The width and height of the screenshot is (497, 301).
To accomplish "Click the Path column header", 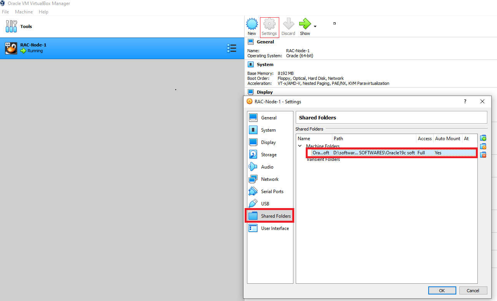I will point(374,139).
